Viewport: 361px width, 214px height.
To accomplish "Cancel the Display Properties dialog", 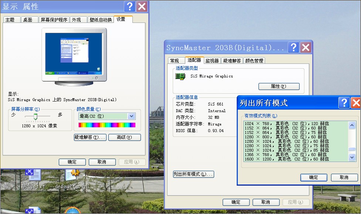I will click(102, 162).
